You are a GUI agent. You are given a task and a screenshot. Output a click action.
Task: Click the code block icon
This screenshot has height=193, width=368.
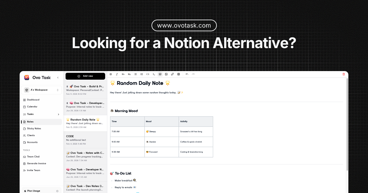(x=148, y=74)
